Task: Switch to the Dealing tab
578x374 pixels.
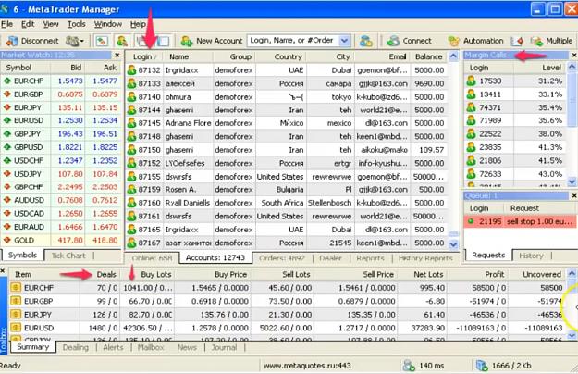Action: point(76,347)
